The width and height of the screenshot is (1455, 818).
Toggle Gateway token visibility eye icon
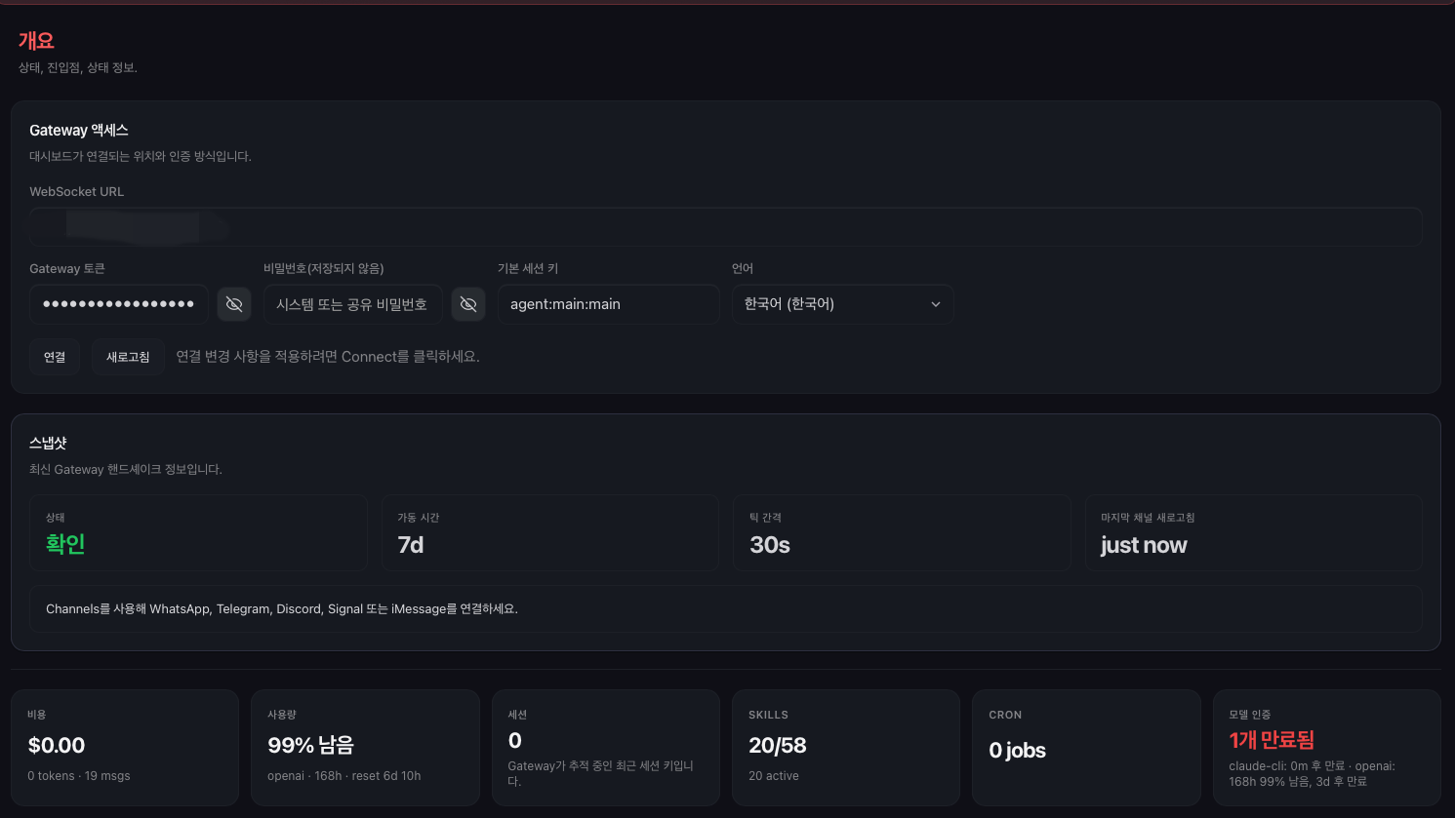234,304
